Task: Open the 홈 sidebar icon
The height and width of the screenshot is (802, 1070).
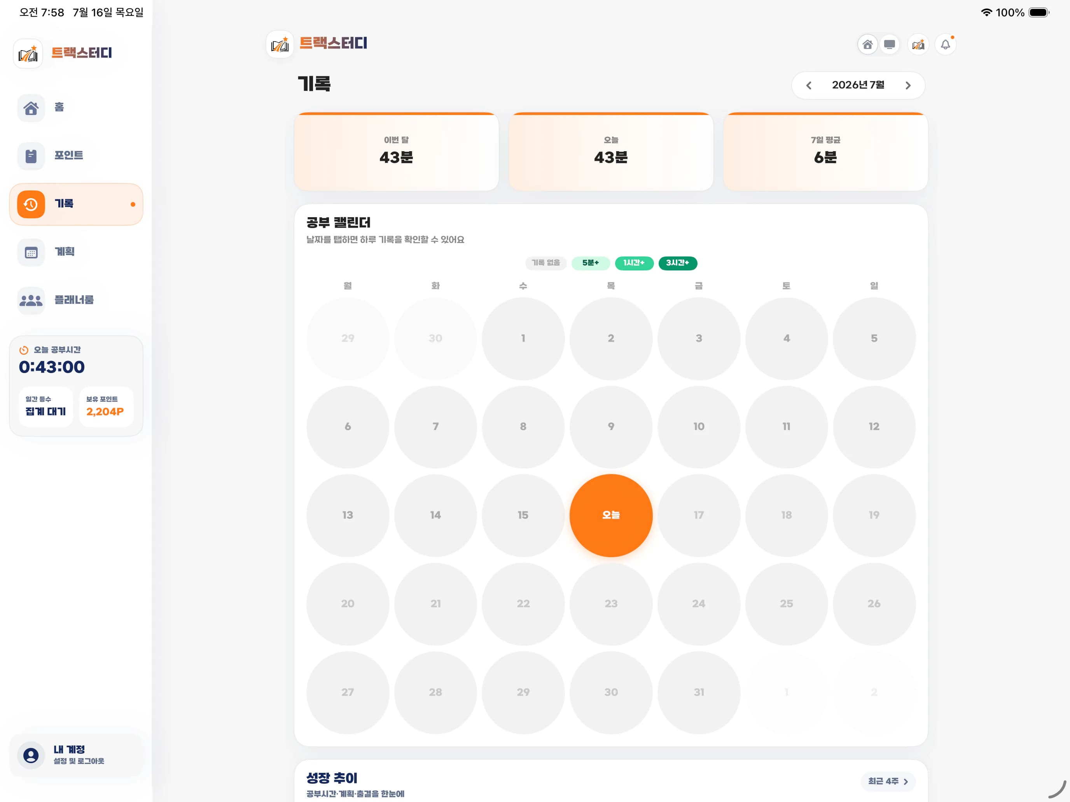Action: click(x=31, y=108)
